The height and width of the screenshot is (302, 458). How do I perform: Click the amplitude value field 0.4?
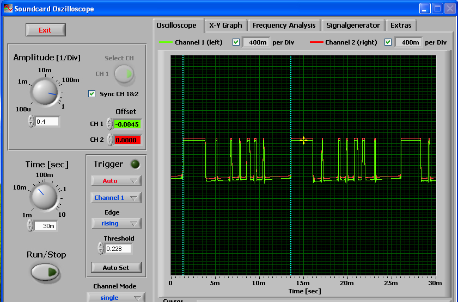click(47, 122)
